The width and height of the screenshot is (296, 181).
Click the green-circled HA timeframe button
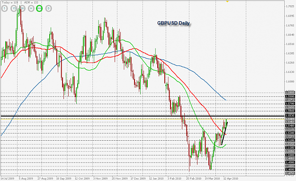tap(39, 9)
